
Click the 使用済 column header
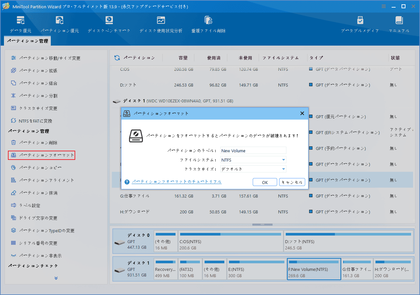click(x=214, y=58)
